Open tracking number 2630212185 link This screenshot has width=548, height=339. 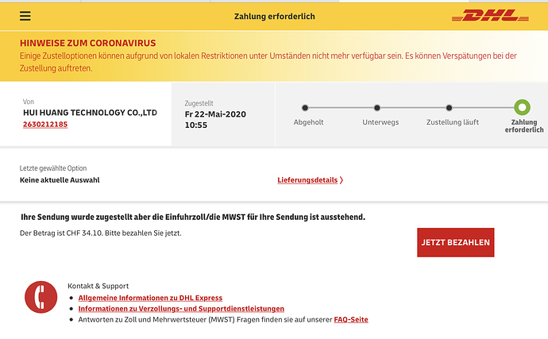[x=45, y=125]
